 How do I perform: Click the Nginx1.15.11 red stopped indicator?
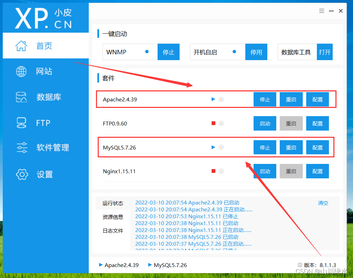pos(213,171)
